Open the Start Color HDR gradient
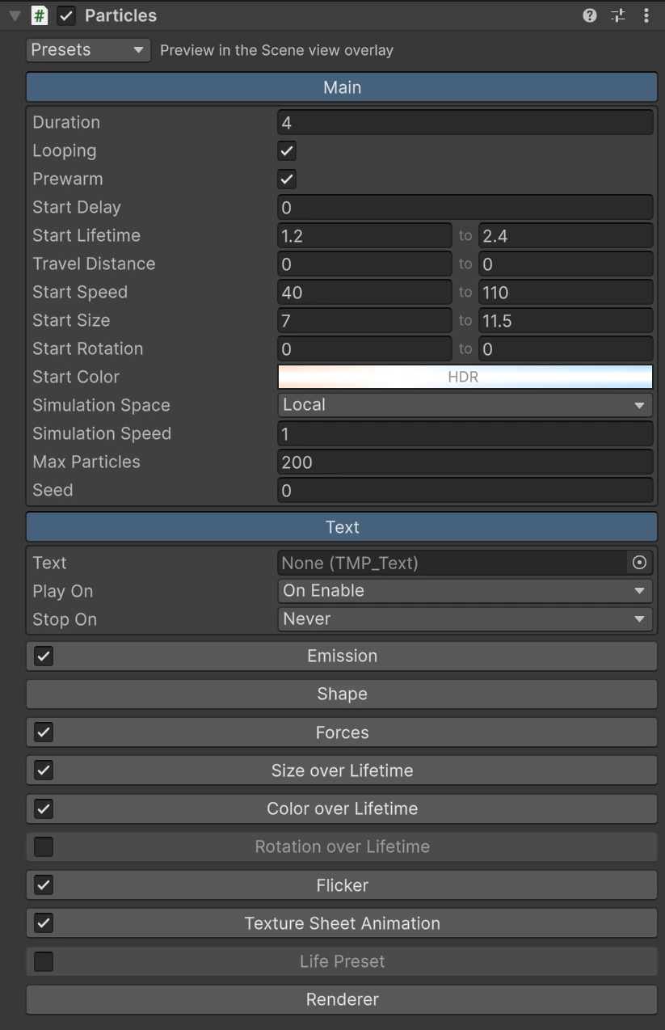 coord(465,377)
